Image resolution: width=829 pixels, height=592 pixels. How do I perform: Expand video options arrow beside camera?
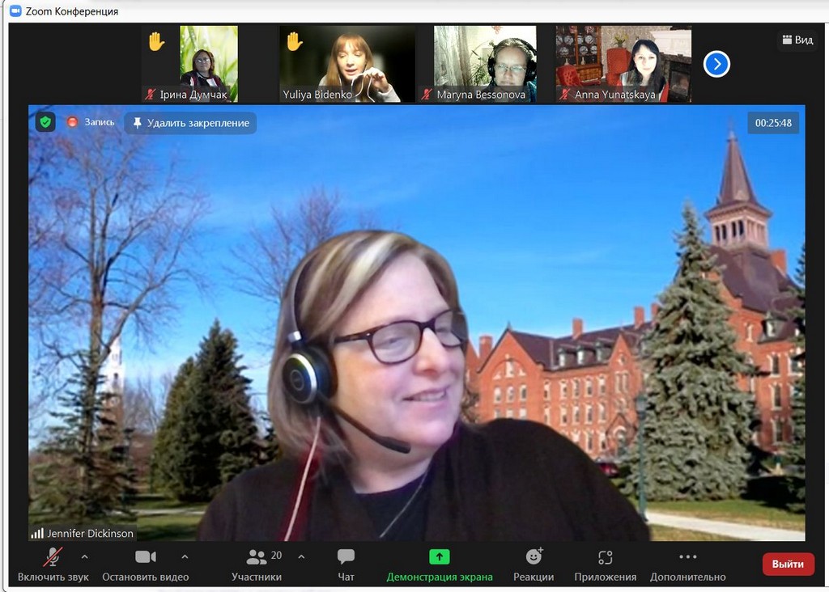pyautogui.click(x=185, y=556)
